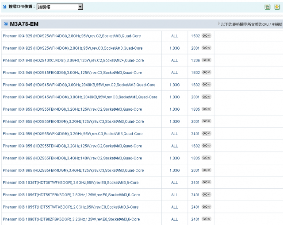Open Phenom IIX4 940 HDZ940XCJ4DGI link
The height and width of the screenshot is (225, 283).
click(73, 60)
